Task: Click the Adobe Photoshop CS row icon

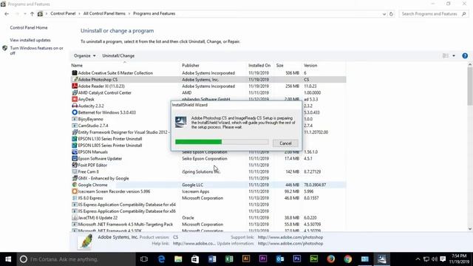Action: coord(75,80)
